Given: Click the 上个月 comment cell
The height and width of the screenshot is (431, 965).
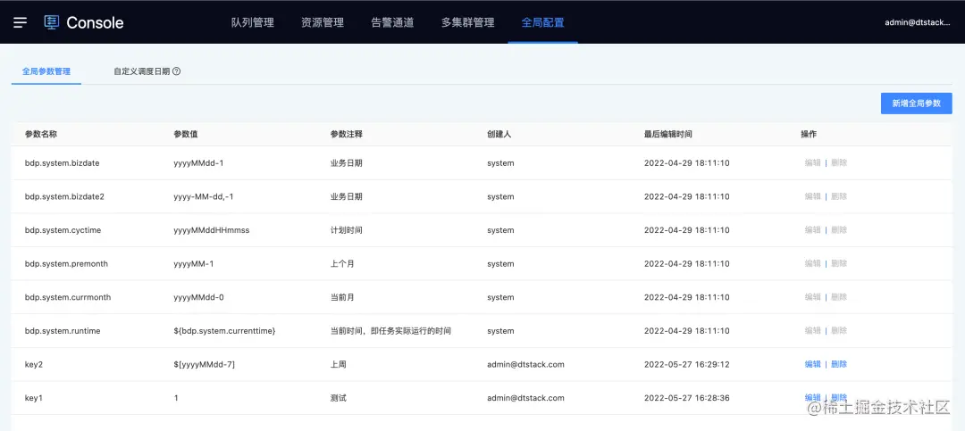Looking at the screenshot, I should [342, 264].
